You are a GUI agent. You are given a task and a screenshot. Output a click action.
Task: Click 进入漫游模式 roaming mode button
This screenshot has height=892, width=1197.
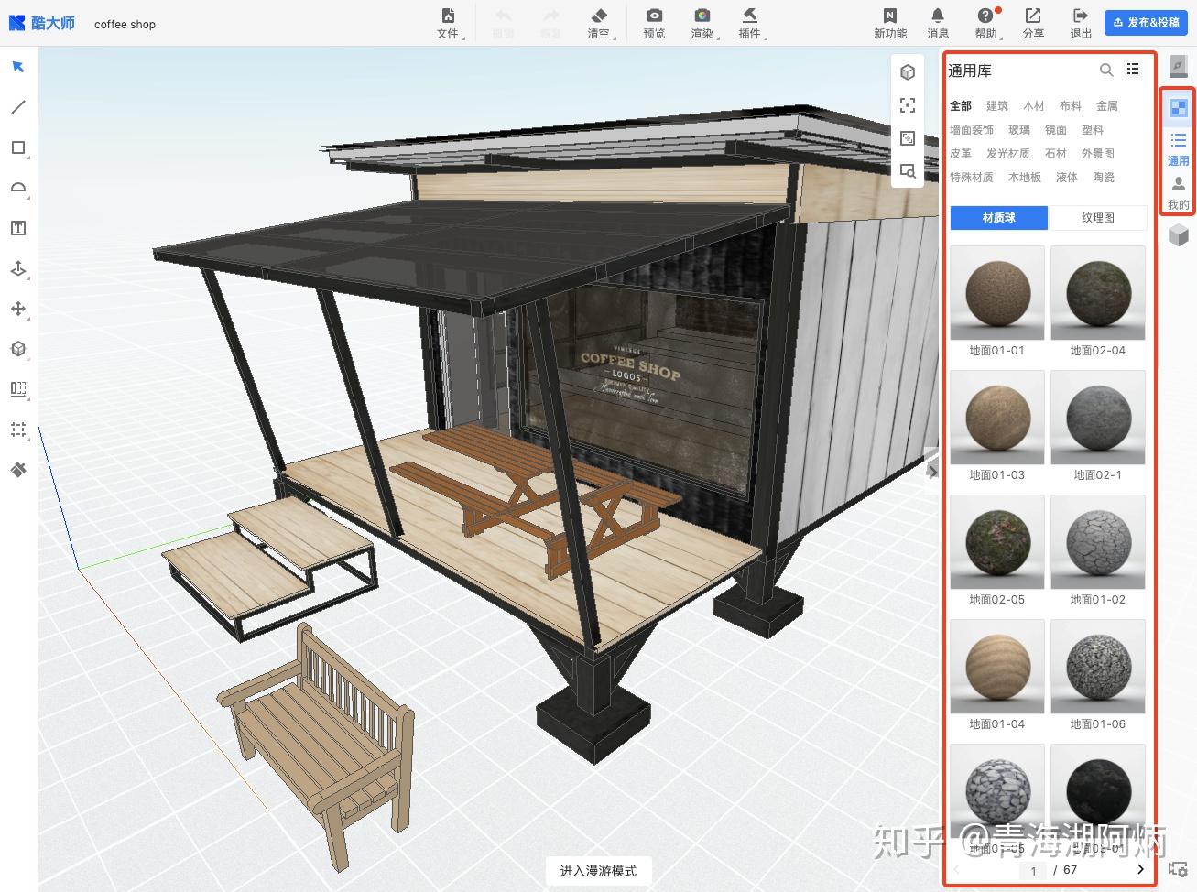click(599, 871)
